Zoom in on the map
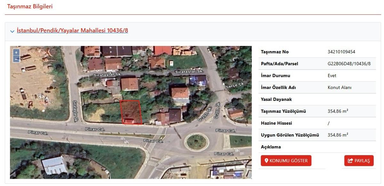This screenshot has width=384, height=186. pyautogui.click(x=16, y=53)
